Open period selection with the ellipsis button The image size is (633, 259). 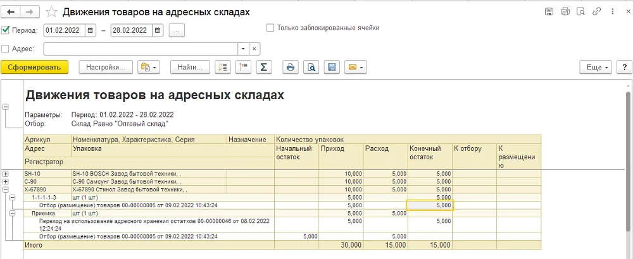(x=177, y=30)
